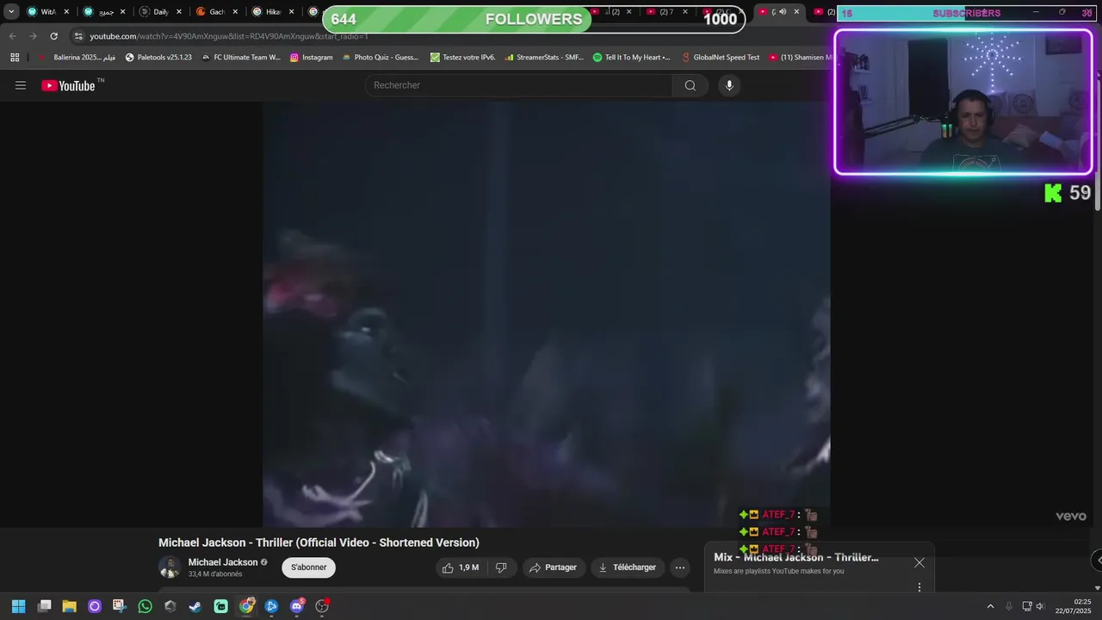
Task: Open Michael Jackson channel name link
Action: [223, 562]
